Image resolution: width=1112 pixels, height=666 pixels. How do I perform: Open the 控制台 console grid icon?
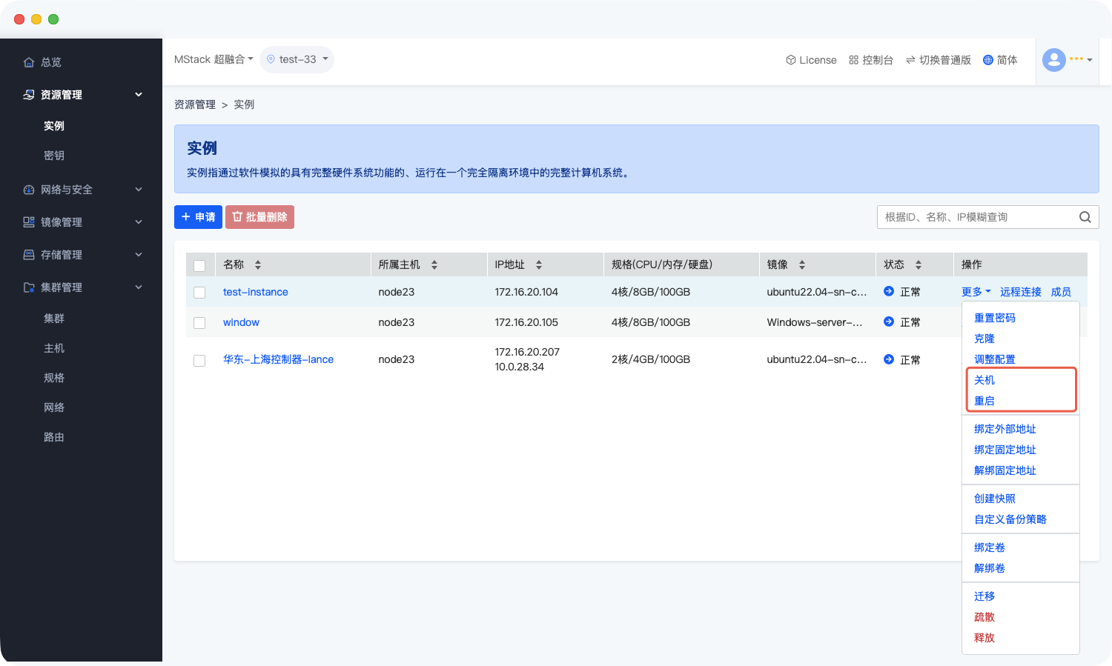pos(853,60)
